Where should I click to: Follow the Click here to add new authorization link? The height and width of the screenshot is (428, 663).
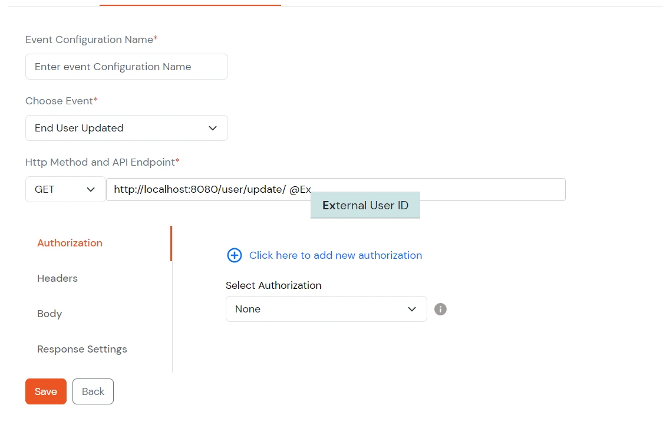coord(335,255)
